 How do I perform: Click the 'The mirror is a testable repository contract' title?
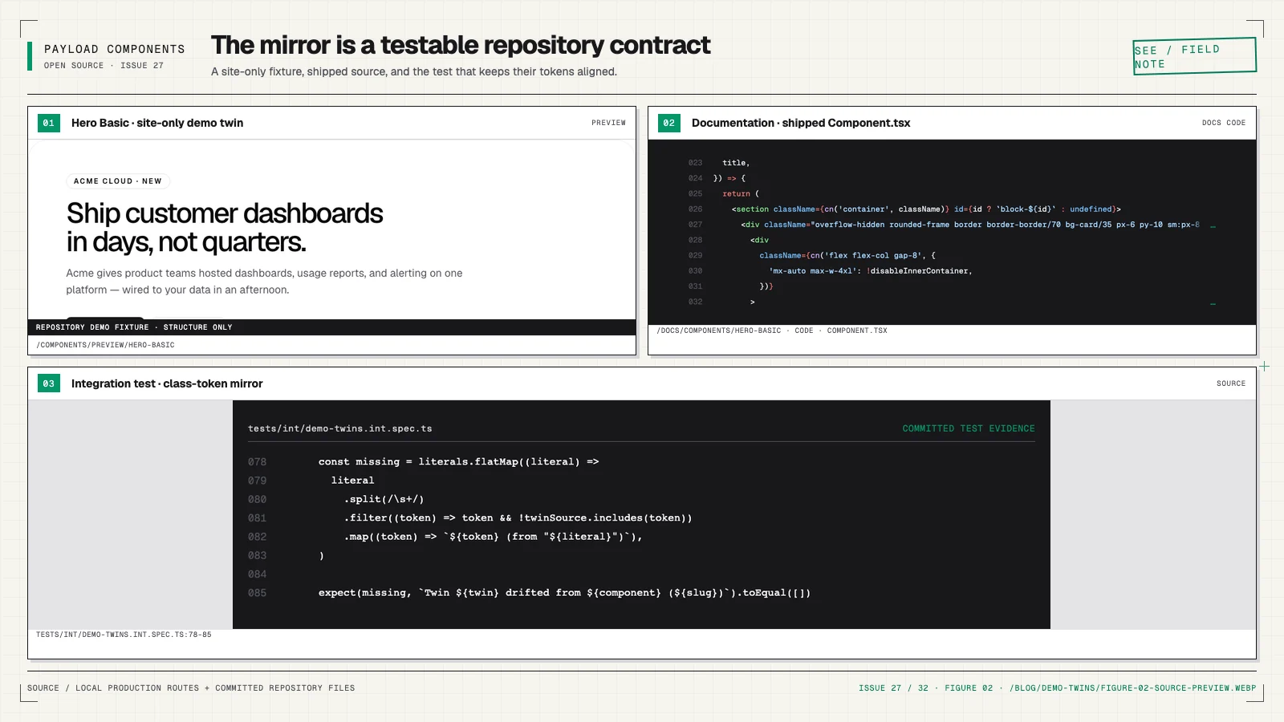[x=461, y=45]
